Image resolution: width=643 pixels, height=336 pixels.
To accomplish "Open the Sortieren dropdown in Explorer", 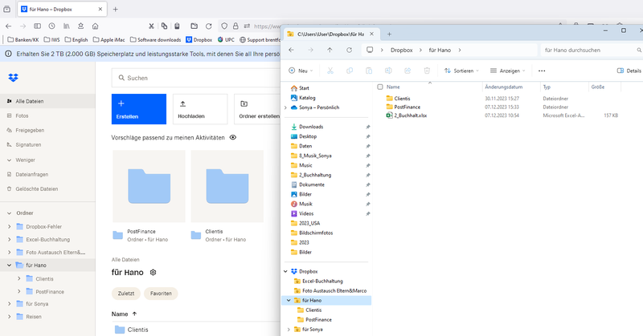I will pyautogui.click(x=461, y=71).
